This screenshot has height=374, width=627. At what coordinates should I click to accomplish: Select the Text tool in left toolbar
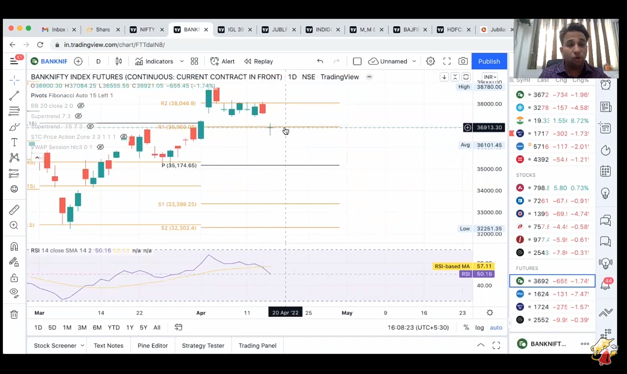[14, 142]
